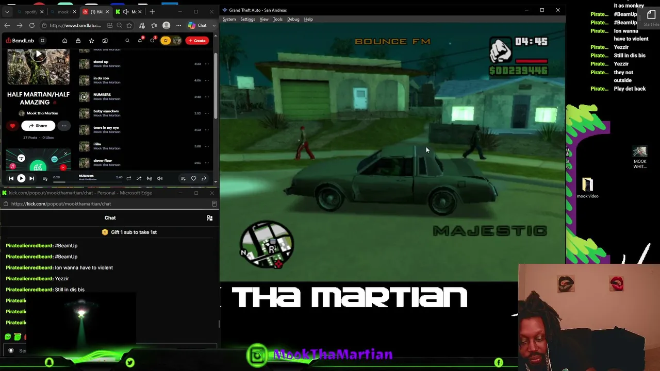Screen dimensions: 660x371
Task: Click the star icon in BandLab navigation
Action: [x=91, y=41]
